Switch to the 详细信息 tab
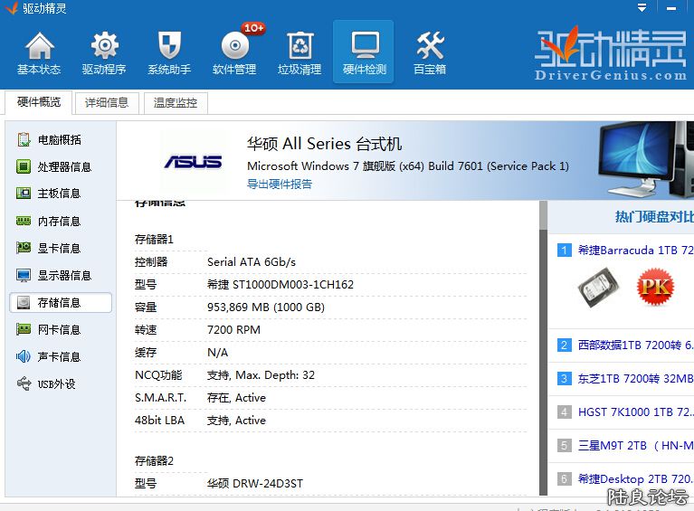 [107, 103]
